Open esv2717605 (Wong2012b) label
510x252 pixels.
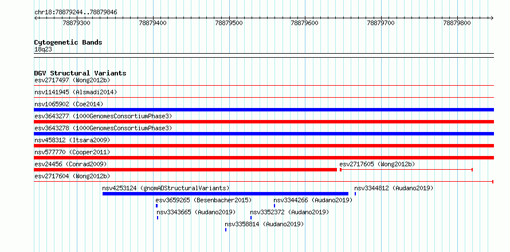377,164
